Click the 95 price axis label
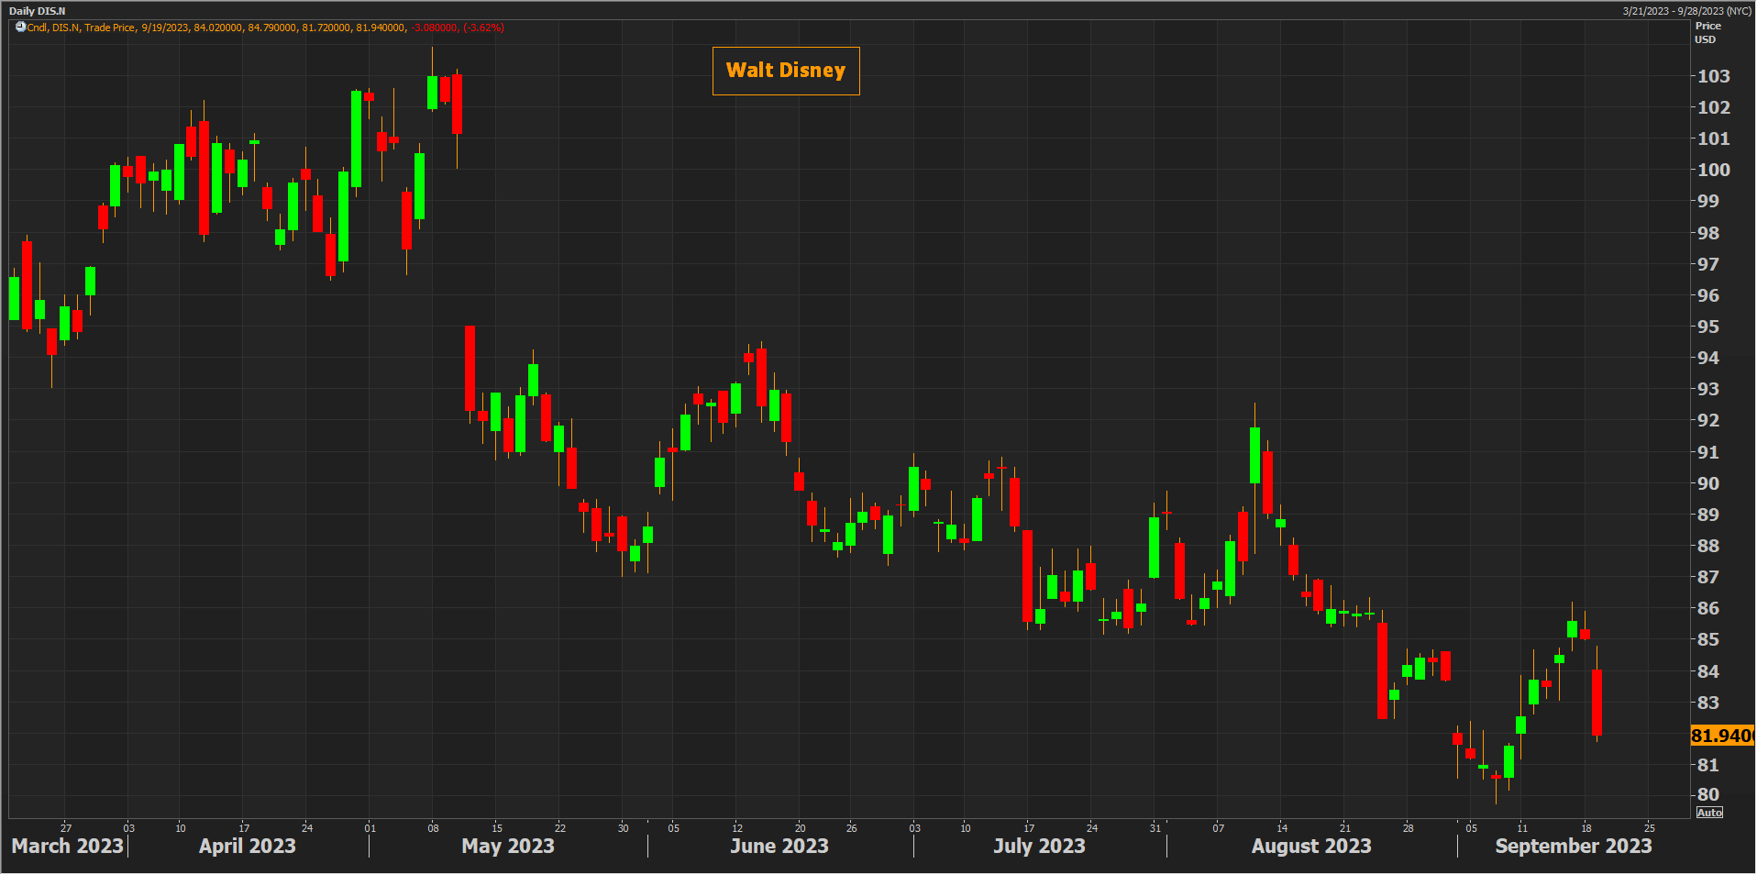The image size is (1757, 875). pyautogui.click(x=1707, y=327)
